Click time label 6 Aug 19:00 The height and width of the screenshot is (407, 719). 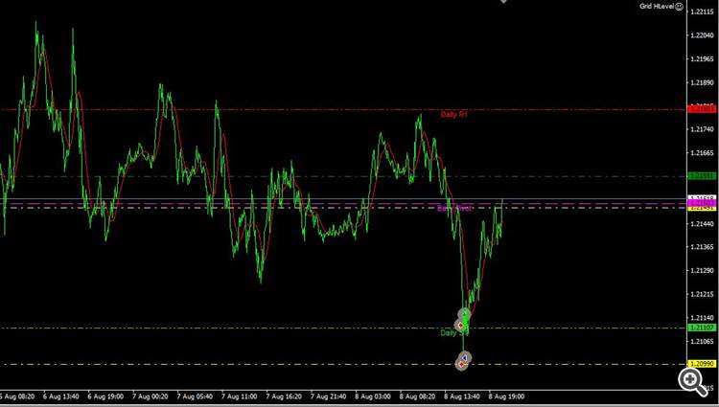[x=105, y=396]
